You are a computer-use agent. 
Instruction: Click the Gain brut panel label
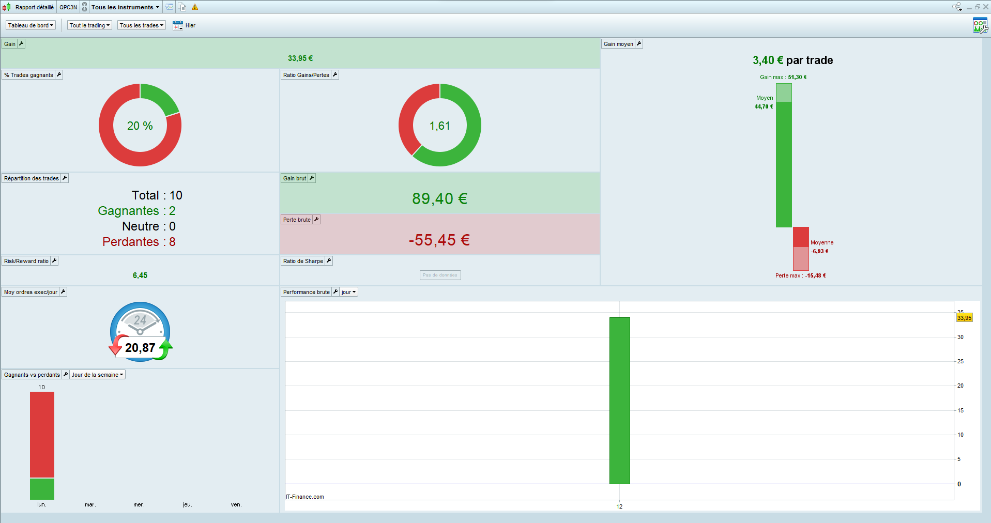295,178
